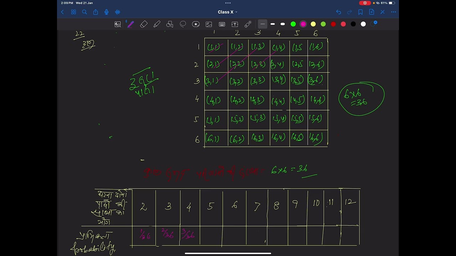Image resolution: width=456 pixels, height=256 pixels.
Task: Select the purple pen tool
Action: click(x=130, y=24)
